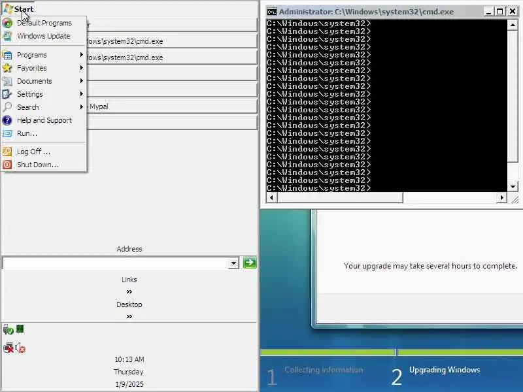Click the red Shut Down icon
The width and height of the screenshot is (523, 392).
click(7, 165)
